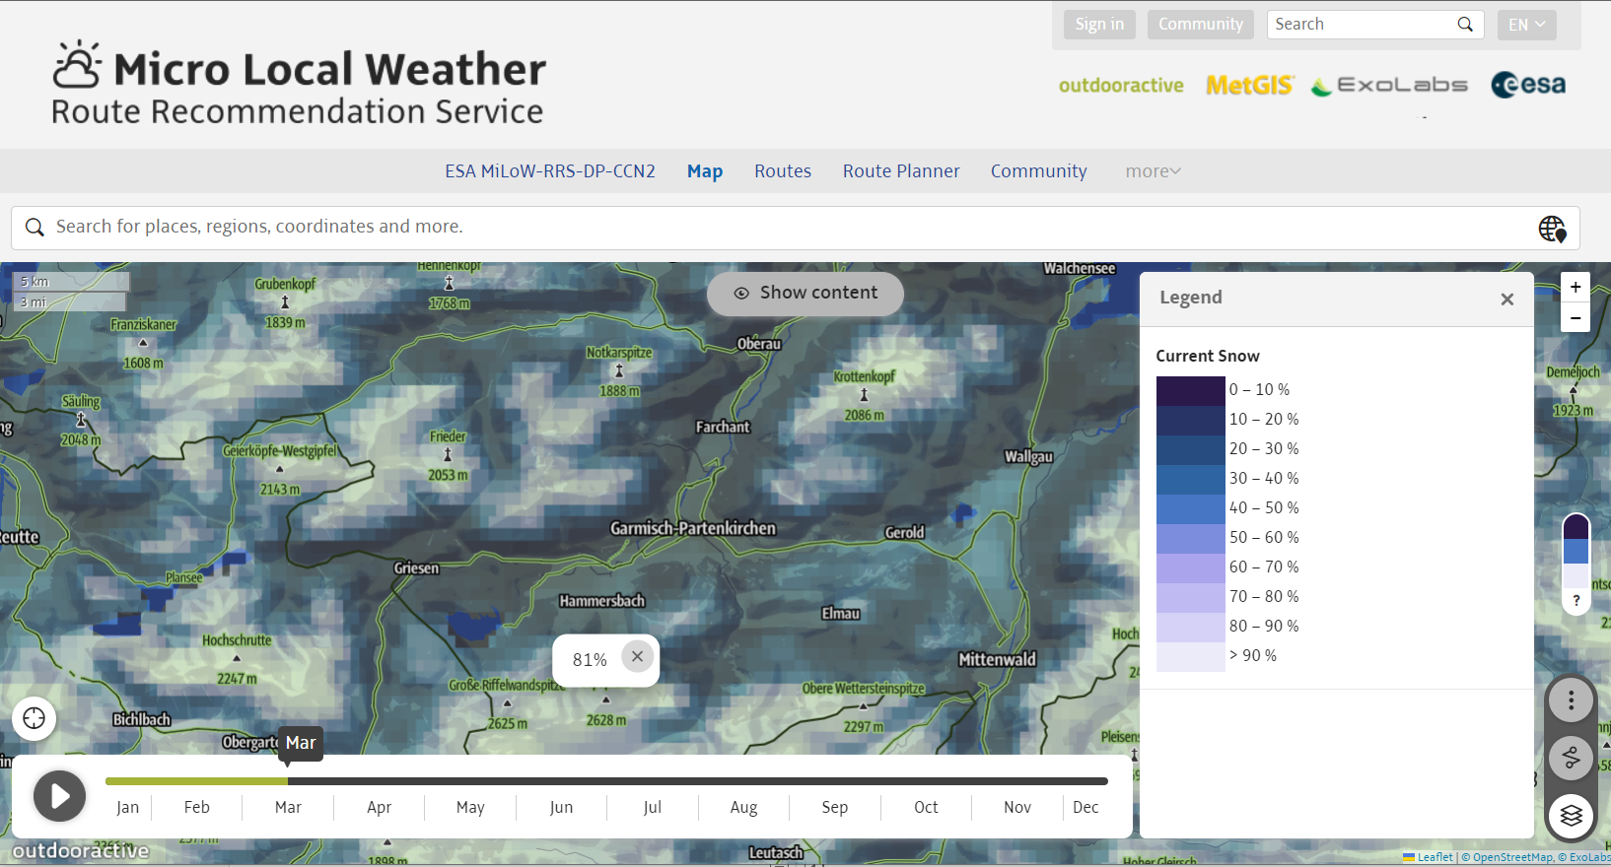Click the Notkarspitze 1888 m peak
Image resolution: width=1611 pixels, height=867 pixels.
619,371
